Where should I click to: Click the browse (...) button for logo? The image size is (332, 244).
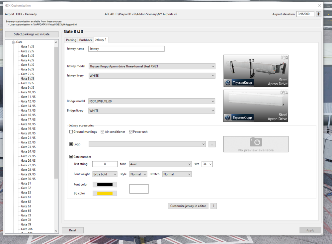point(212,144)
